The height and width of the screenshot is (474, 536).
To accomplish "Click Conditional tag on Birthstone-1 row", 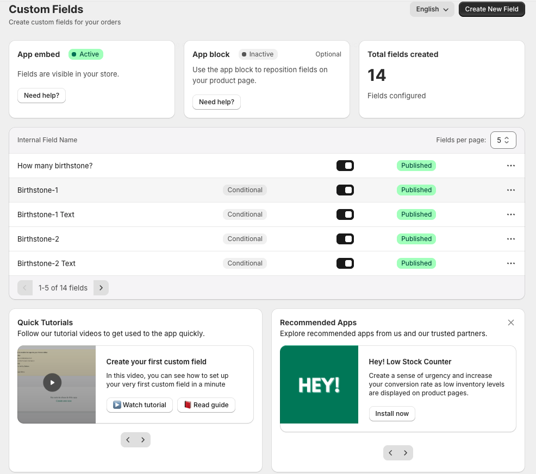I will (x=245, y=190).
